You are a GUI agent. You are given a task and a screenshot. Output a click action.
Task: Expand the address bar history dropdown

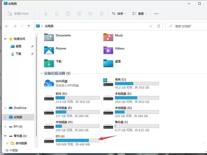151,26
